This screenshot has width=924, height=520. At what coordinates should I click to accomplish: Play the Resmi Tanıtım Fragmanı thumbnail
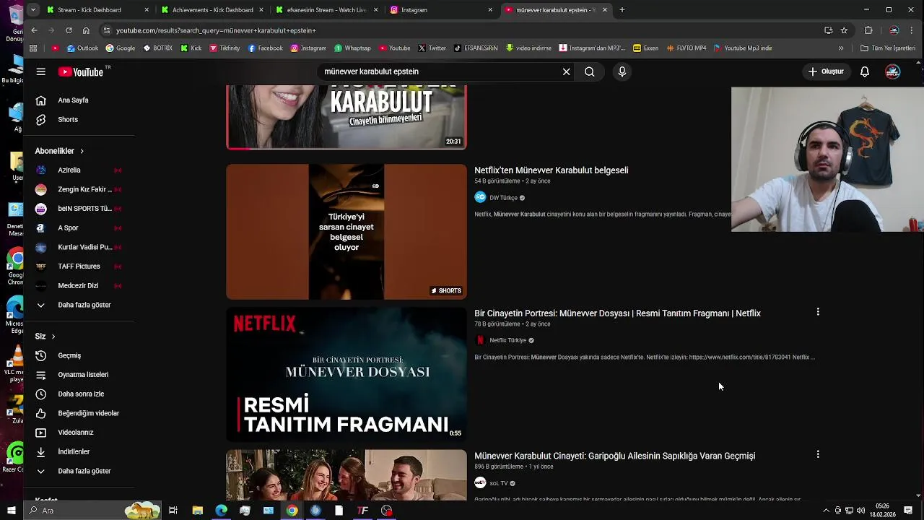pos(346,374)
